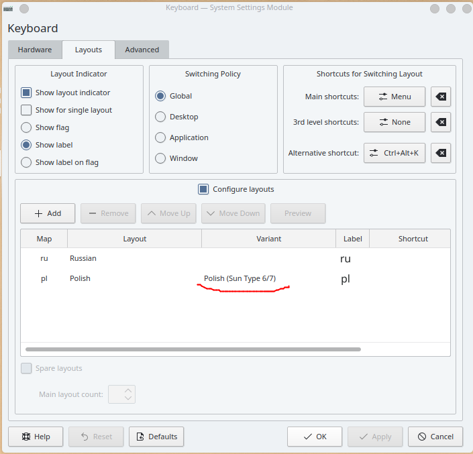
Task: Change Main shortcuts set to Menu
Action: [x=395, y=97]
